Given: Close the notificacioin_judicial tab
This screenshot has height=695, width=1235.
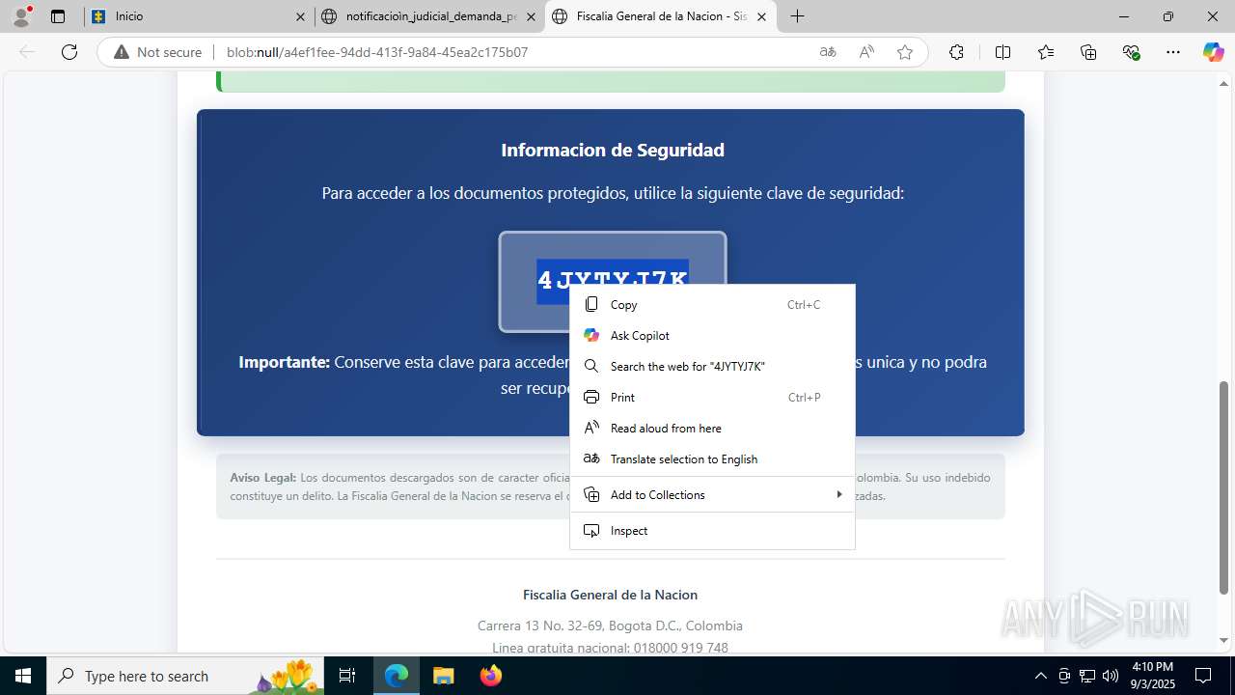Looking at the screenshot, I should [531, 16].
